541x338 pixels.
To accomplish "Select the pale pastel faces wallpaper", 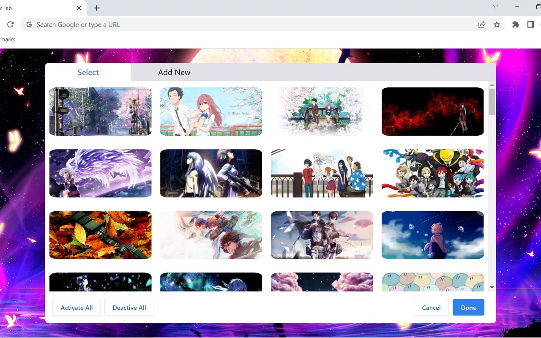I will click(x=211, y=235).
